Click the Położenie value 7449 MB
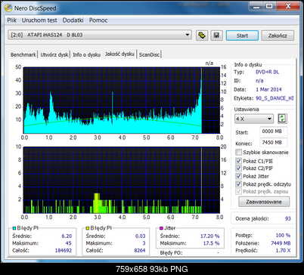Screen dimensions: 304x275 click(281, 243)
